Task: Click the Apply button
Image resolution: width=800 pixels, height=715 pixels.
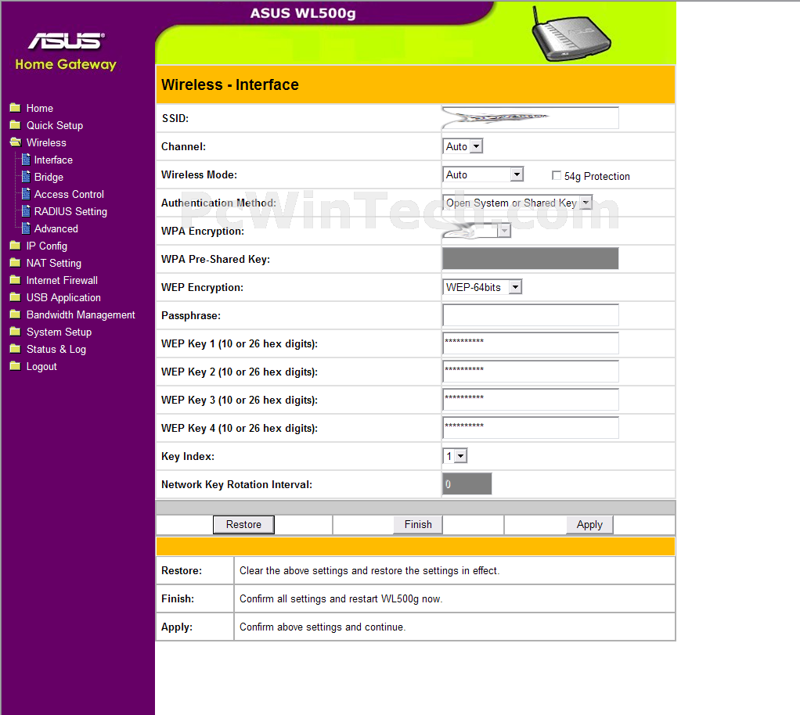Action: 589,524
